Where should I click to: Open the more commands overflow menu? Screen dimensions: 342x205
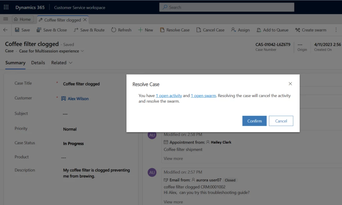[336, 30]
